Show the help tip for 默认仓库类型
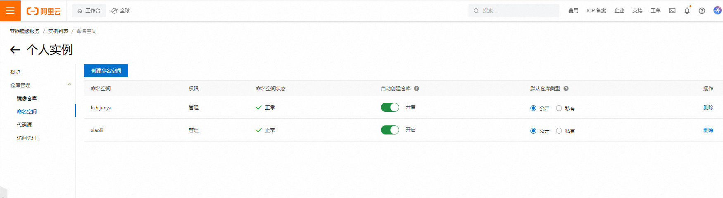 566,88
